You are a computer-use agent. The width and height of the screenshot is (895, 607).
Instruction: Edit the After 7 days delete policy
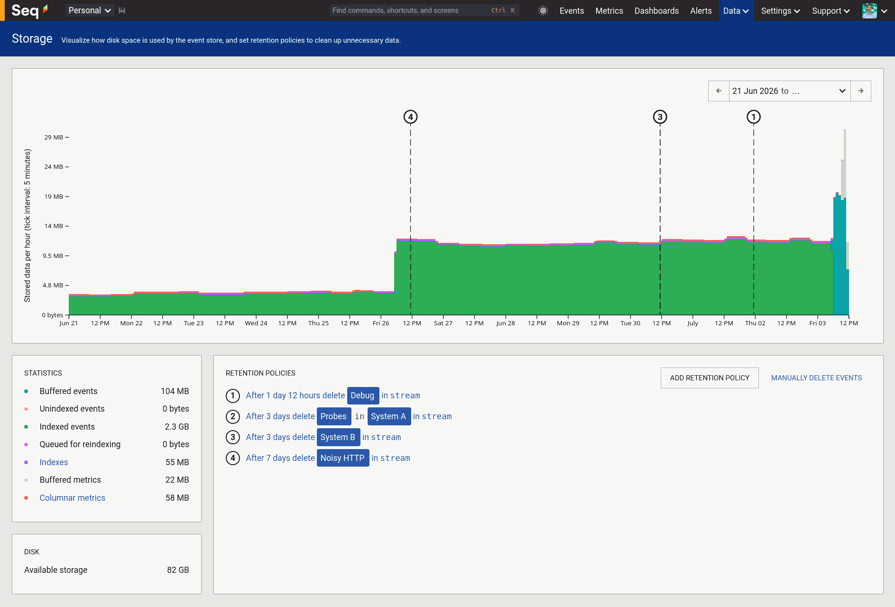(280, 458)
